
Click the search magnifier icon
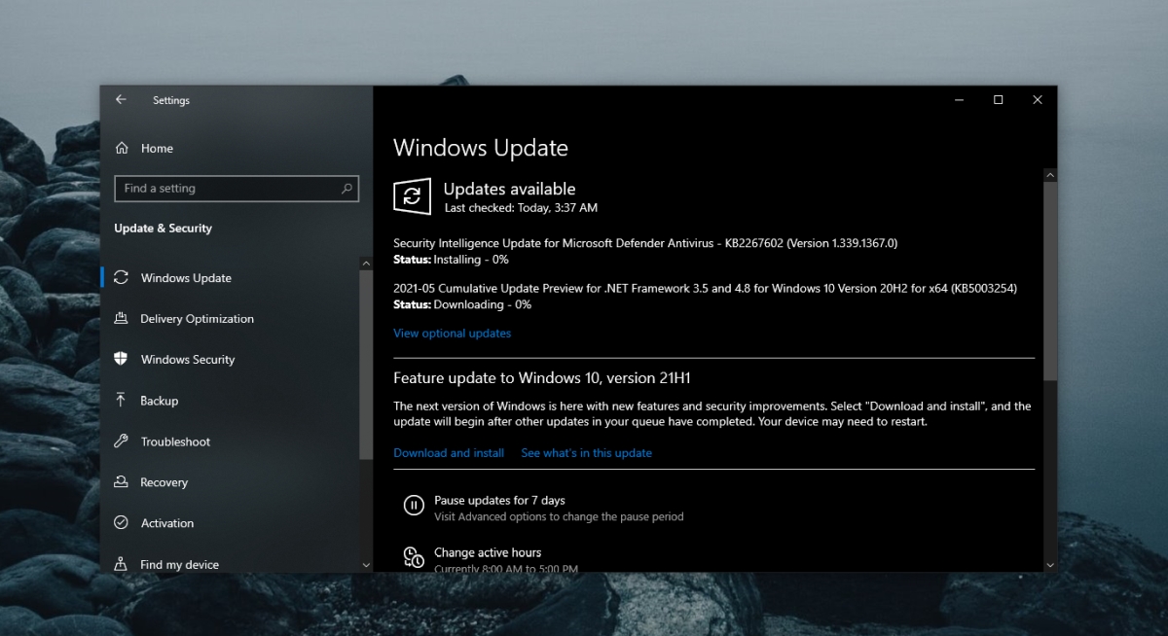[347, 189]
